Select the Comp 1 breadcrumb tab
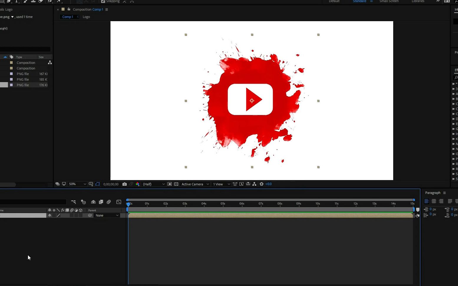458x286 pixels. pyautogui.click(x=67, y=17)
